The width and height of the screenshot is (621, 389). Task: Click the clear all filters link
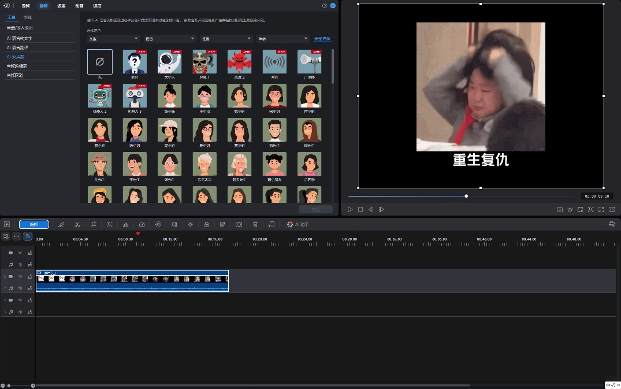(322, 39)
